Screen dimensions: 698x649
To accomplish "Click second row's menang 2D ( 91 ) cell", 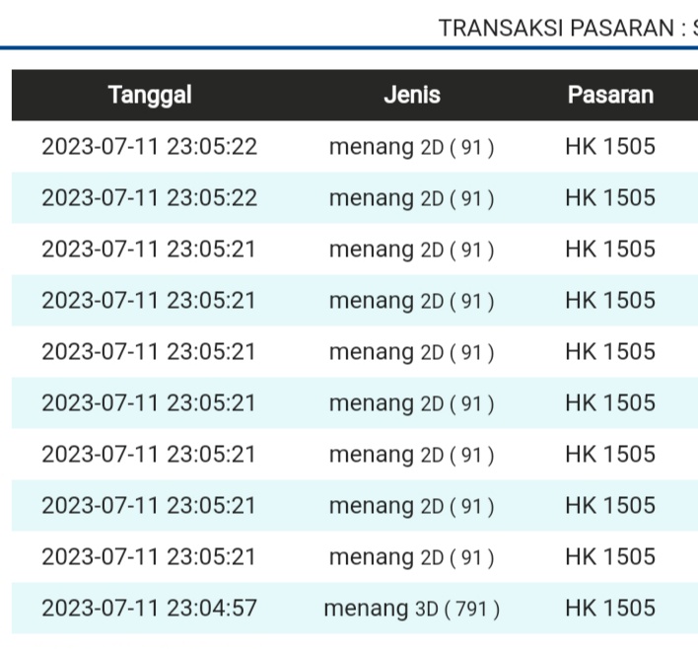I will (x=412, y=198).
